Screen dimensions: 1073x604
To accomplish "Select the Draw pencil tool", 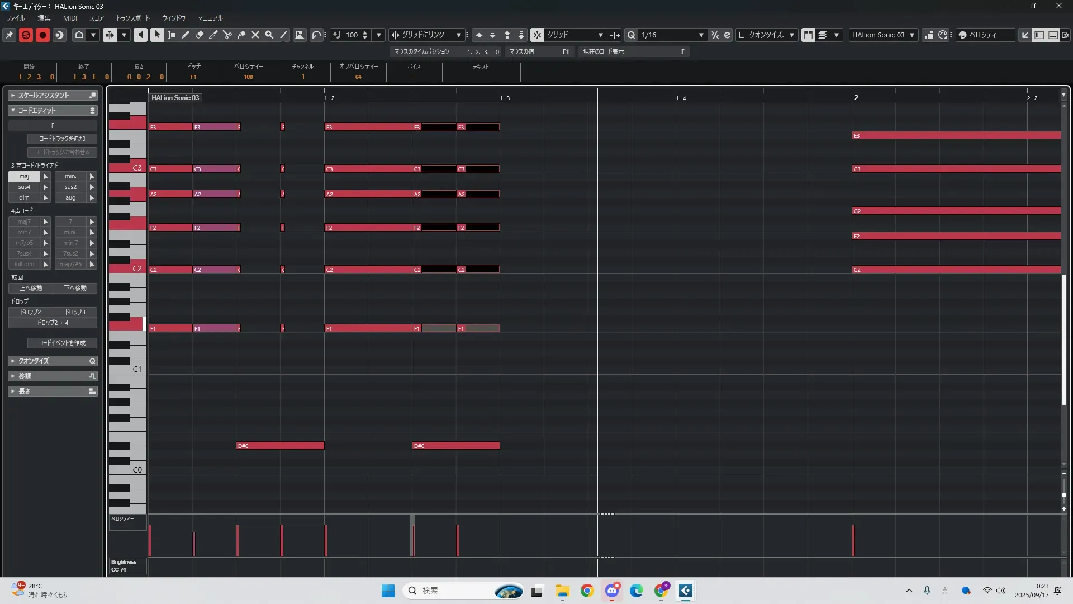I will click(186, 35).
